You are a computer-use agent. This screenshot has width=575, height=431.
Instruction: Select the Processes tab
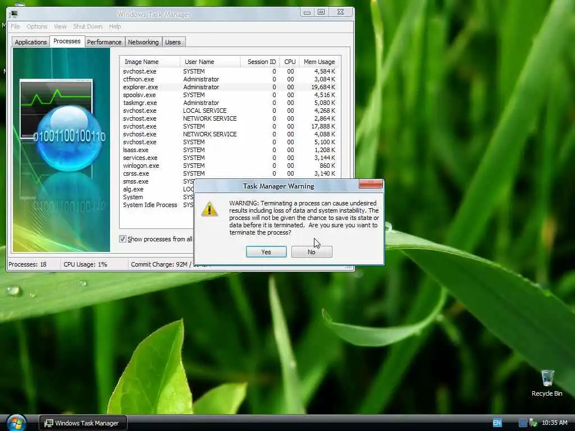[x=67, y=41]
